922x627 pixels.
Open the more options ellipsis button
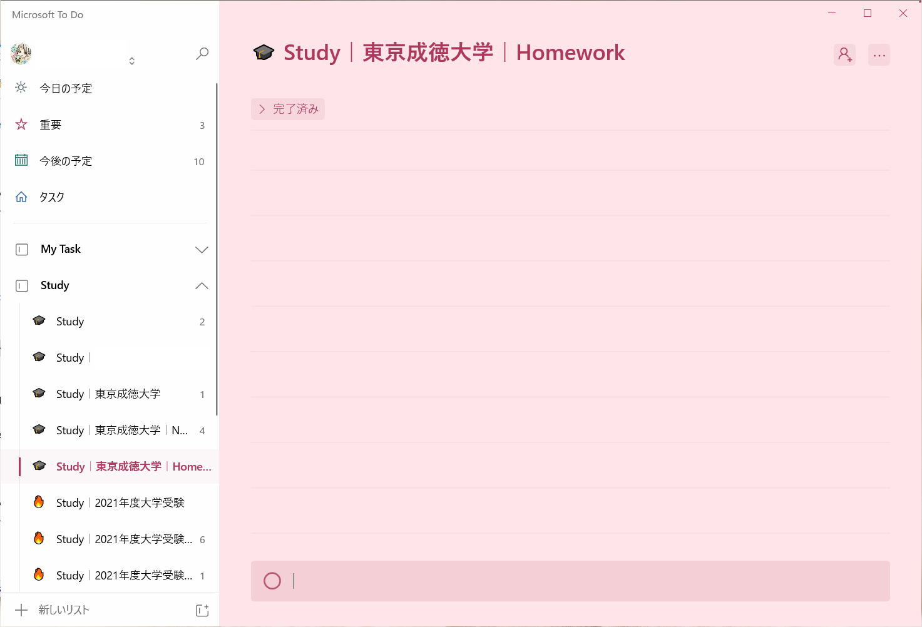coord(879,55)
